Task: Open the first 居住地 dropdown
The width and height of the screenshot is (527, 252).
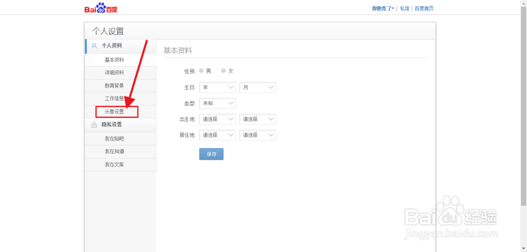Action: coord(218,135)
